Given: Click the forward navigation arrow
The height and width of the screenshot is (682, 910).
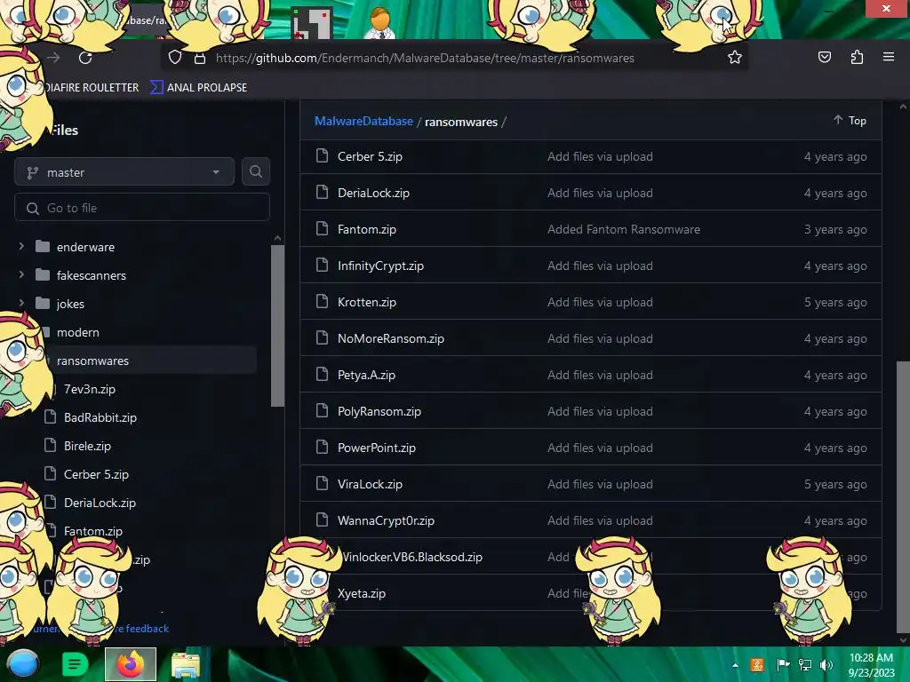Looking at the screenshot, I should click(x=53, y=58).
